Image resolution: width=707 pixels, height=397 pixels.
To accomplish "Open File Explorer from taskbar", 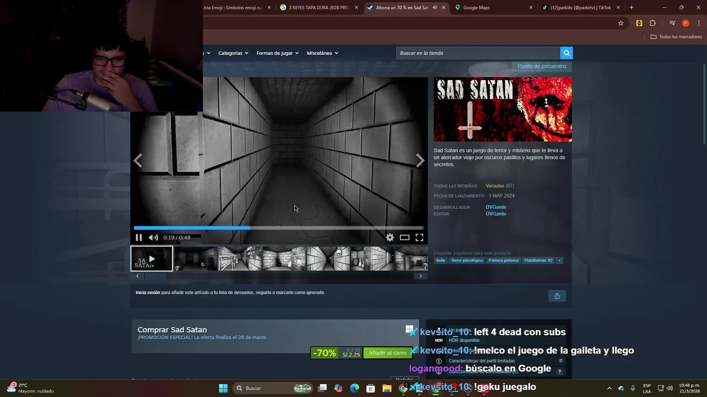I will pos(387,388).
